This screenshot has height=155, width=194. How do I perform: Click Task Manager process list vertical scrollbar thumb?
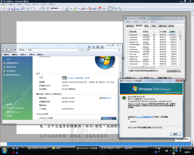click(x=180, y=36)
